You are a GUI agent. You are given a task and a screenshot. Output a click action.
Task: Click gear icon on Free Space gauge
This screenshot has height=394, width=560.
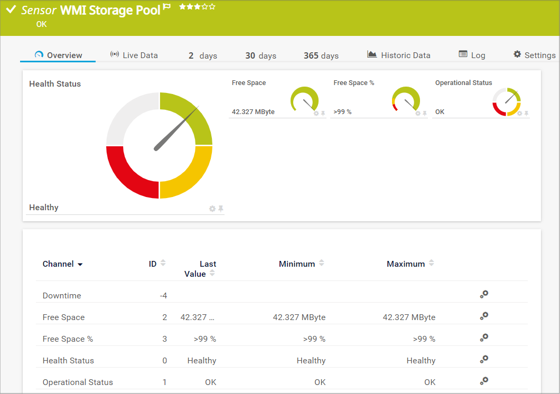[x=316, y=113]
